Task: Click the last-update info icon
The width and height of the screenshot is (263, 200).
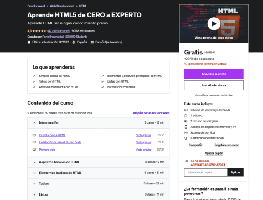Action: [x=29, y=42]
